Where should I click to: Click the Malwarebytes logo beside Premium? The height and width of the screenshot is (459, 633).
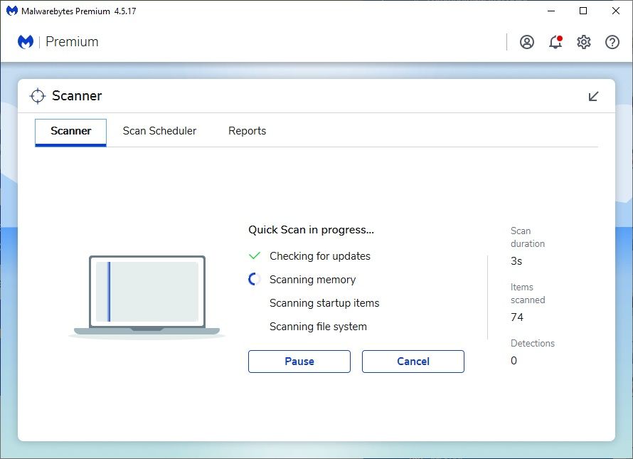point(26,41)
